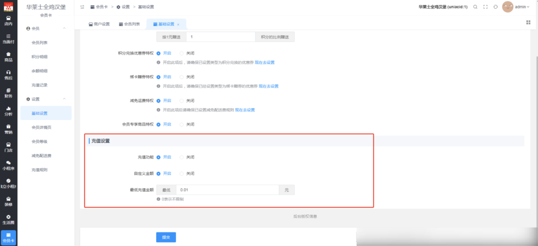The height and width of the screenshot is (246, 538).
Task: Disable 充值功能 by selecting 关闭
Action: (182, 157)
